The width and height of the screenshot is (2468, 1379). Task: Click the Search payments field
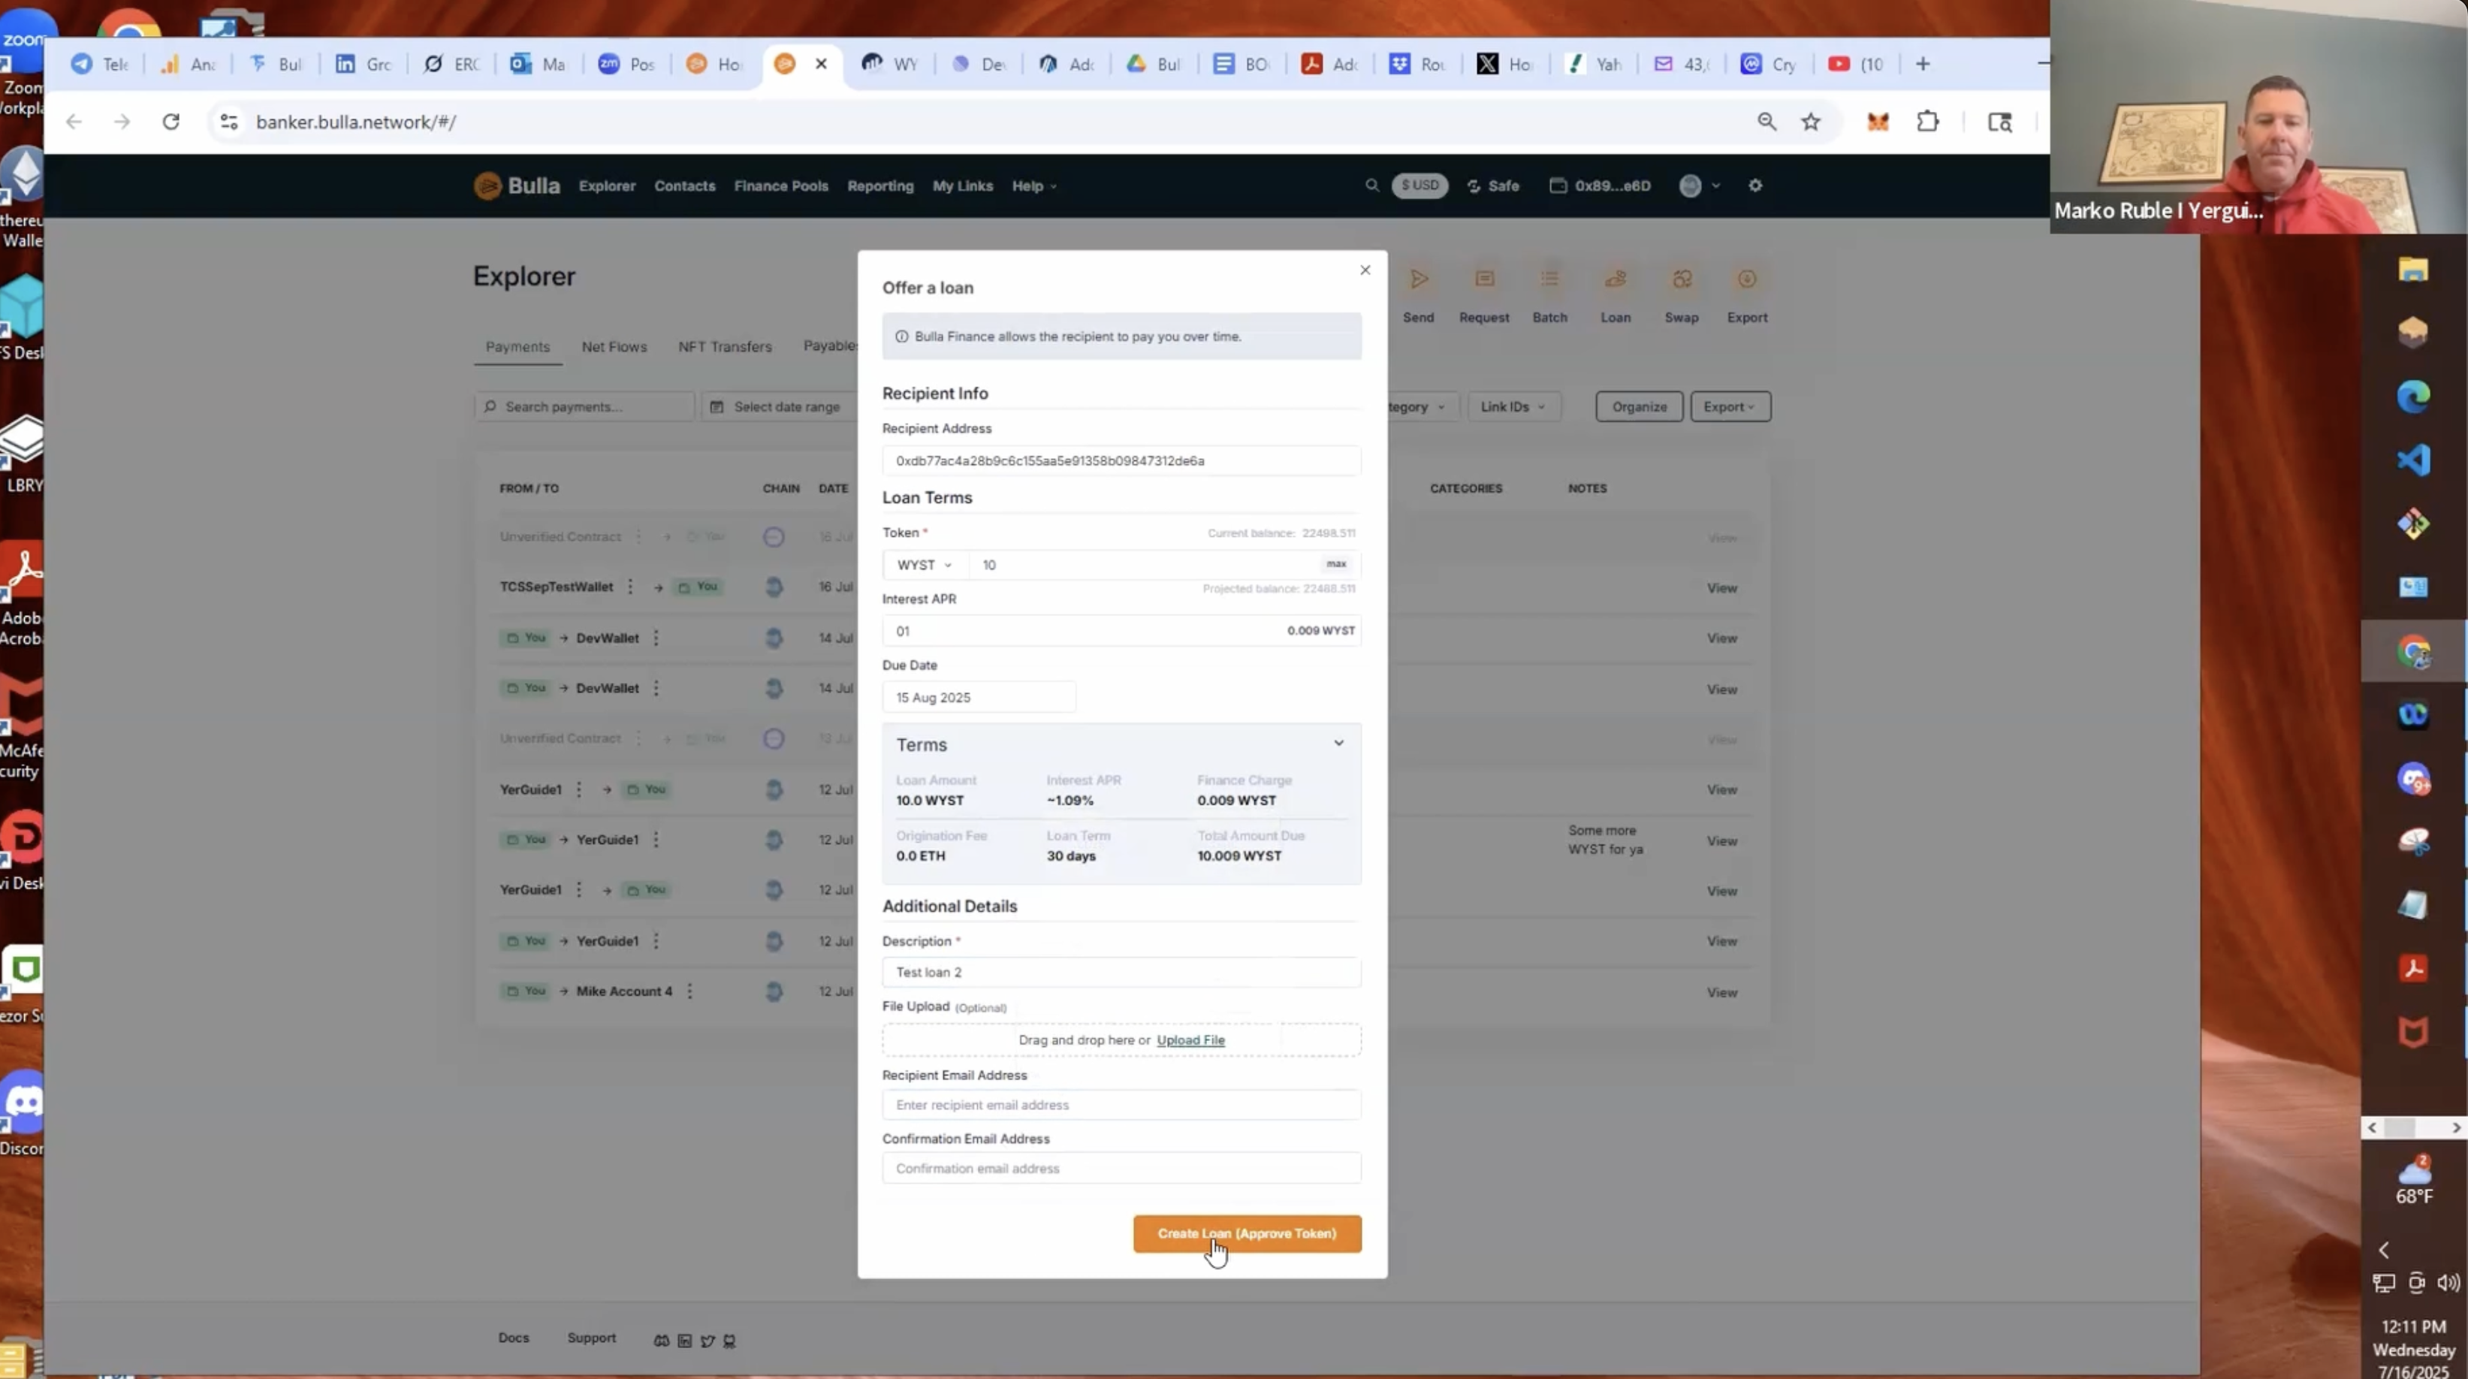pos(584,406)
